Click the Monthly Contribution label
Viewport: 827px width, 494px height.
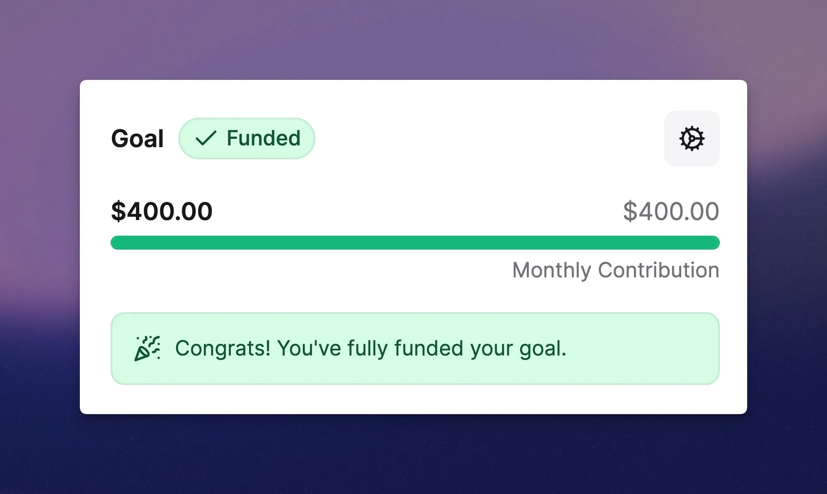[615, 270]
